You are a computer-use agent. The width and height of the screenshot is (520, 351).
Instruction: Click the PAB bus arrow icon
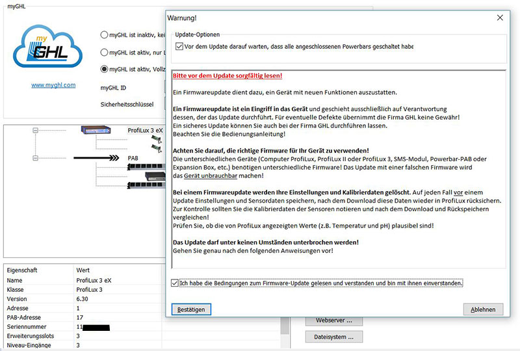[x=96, y=157]
